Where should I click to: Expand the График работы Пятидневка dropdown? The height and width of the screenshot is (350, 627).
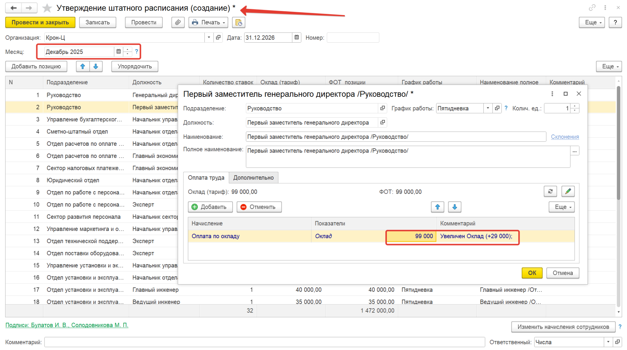(x=487, y=108)
